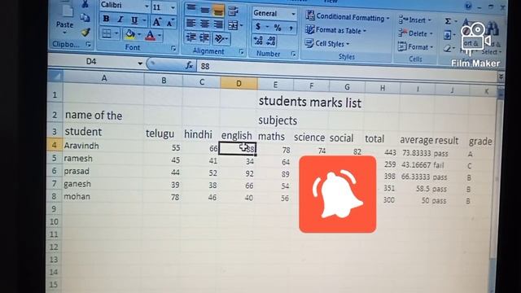Open the Alignment dialog launcher

point(241,52)
